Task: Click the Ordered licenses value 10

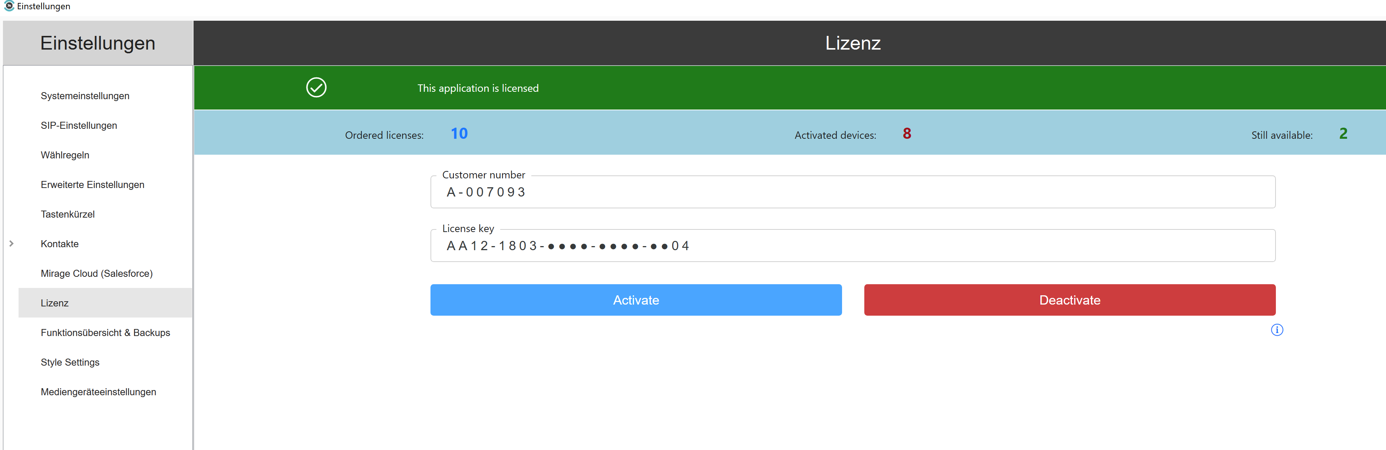Action: 459,134
